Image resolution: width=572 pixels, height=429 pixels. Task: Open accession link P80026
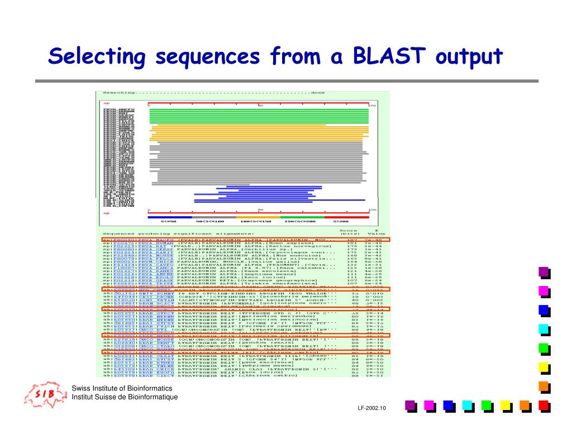pos(123,261)
